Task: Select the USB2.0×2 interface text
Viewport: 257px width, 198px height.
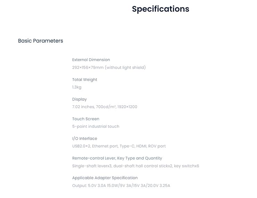Action: click(81, 146)
